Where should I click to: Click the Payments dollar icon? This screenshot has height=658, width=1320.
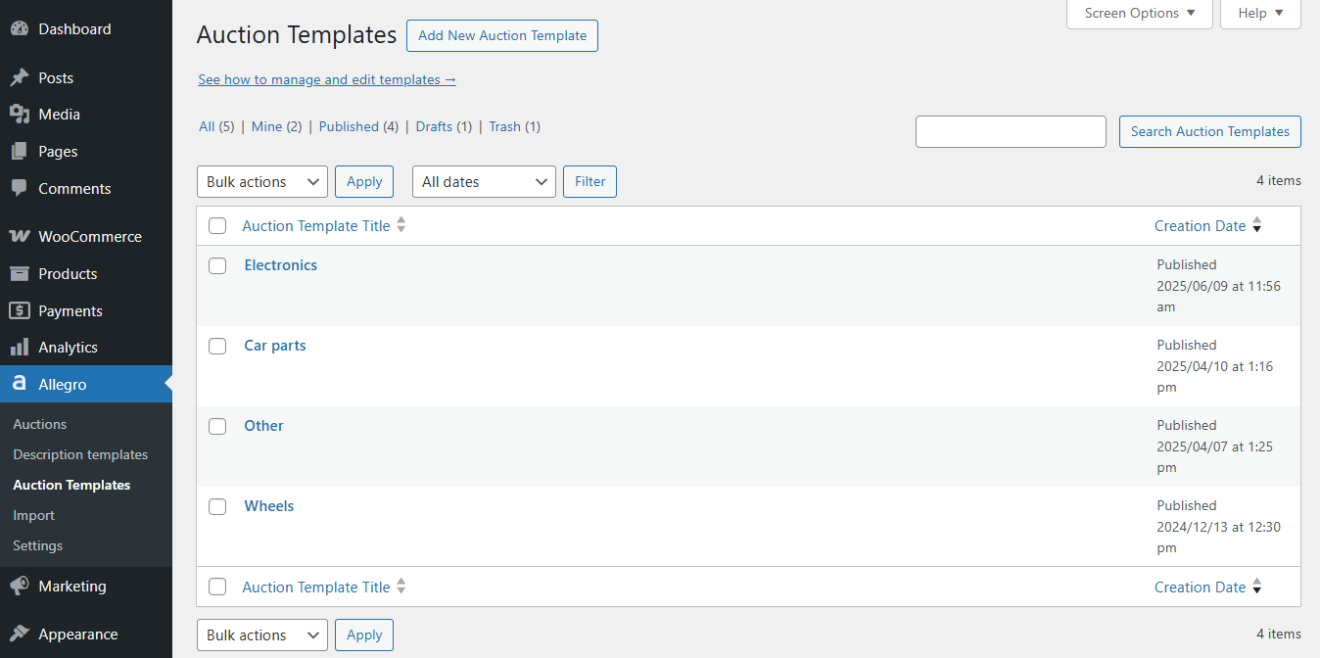tap(20, 310)
